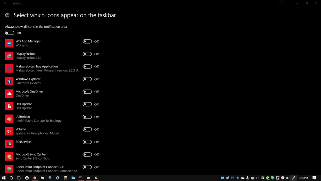Launch Google Chrome from the taskbar
Screen dimensions: 321x181
pyautogui.click(x=34, y=178)
